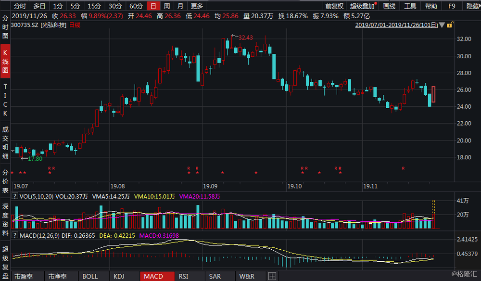Open the 深度资料 in-depth data view
The width and height of the screenshot is (481, 281).
click(x=5, y=219)
